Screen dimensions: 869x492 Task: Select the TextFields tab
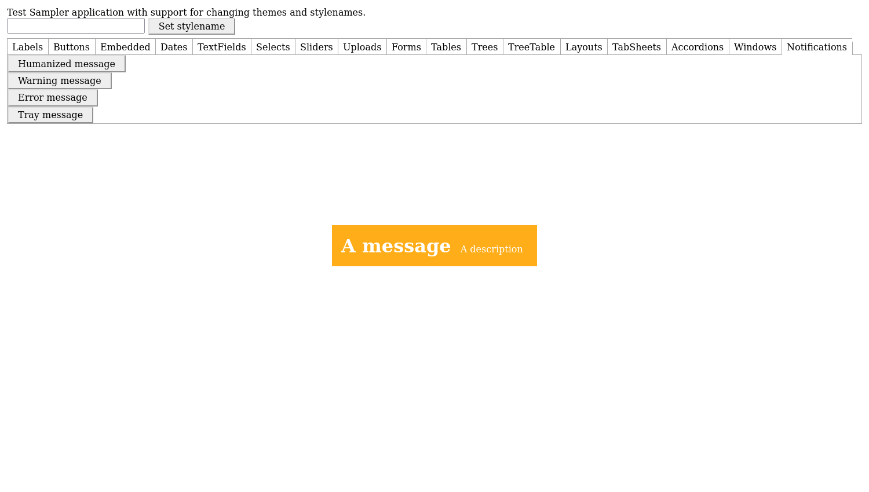coord(222,47)
